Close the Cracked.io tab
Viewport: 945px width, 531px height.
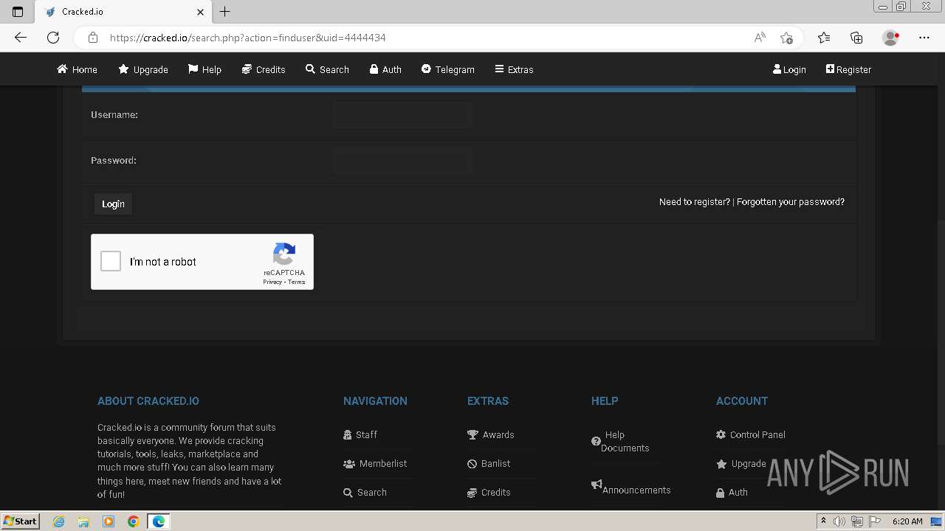click(x=200, y=12)
